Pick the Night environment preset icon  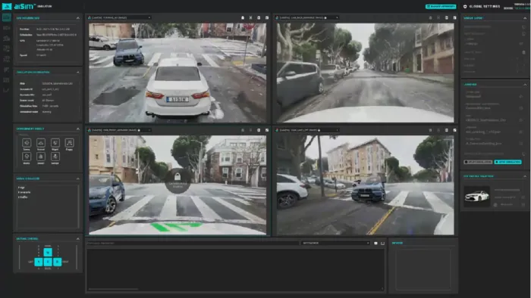[x=55, y=143]
